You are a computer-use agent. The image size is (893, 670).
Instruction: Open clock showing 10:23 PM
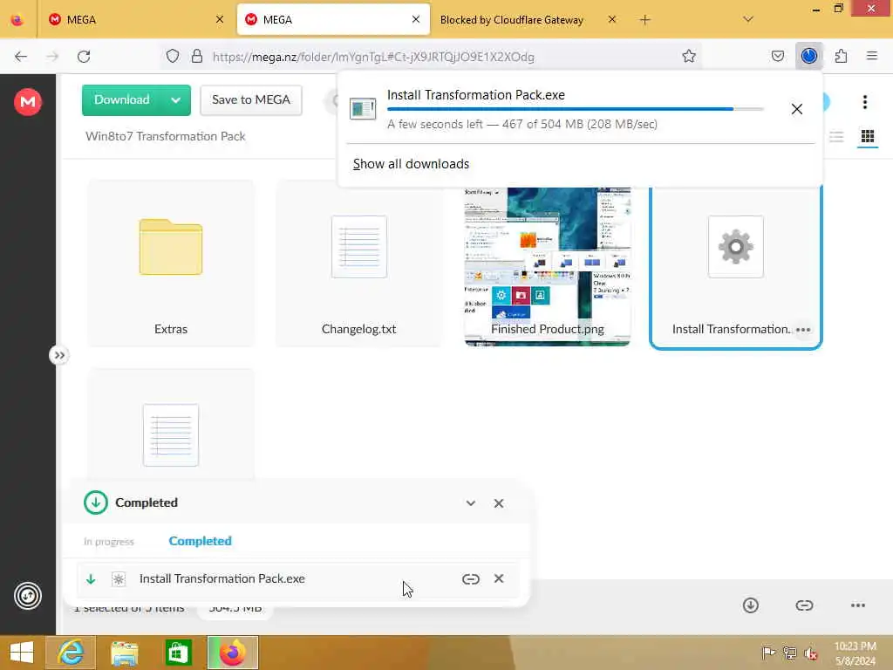click(x=855, y=653)
